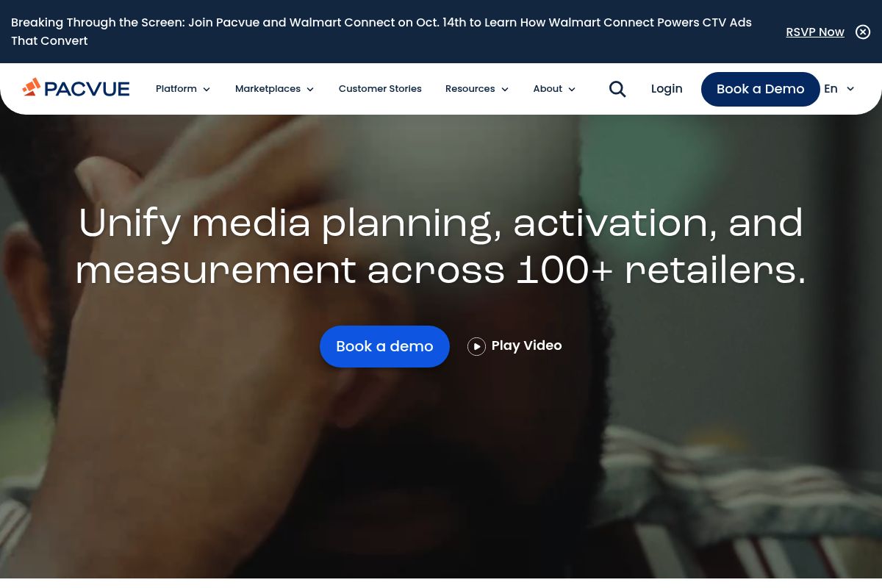The width and height of the screenshot is (882, 588).
Task: Dismiss the announcement banner close icon
Action: (863, 32)
